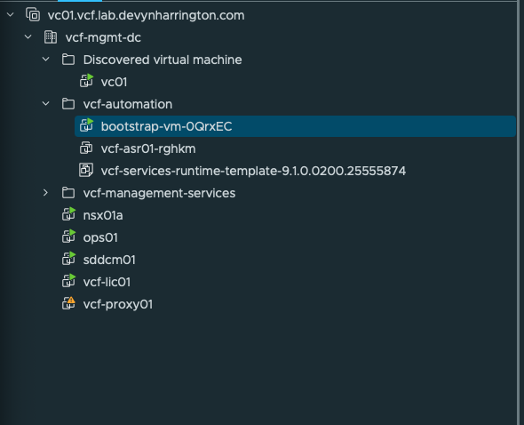This screenshot has height=425, width=524.
Task: Click the VM icon next to vcf-lic01
Action: 68,282
